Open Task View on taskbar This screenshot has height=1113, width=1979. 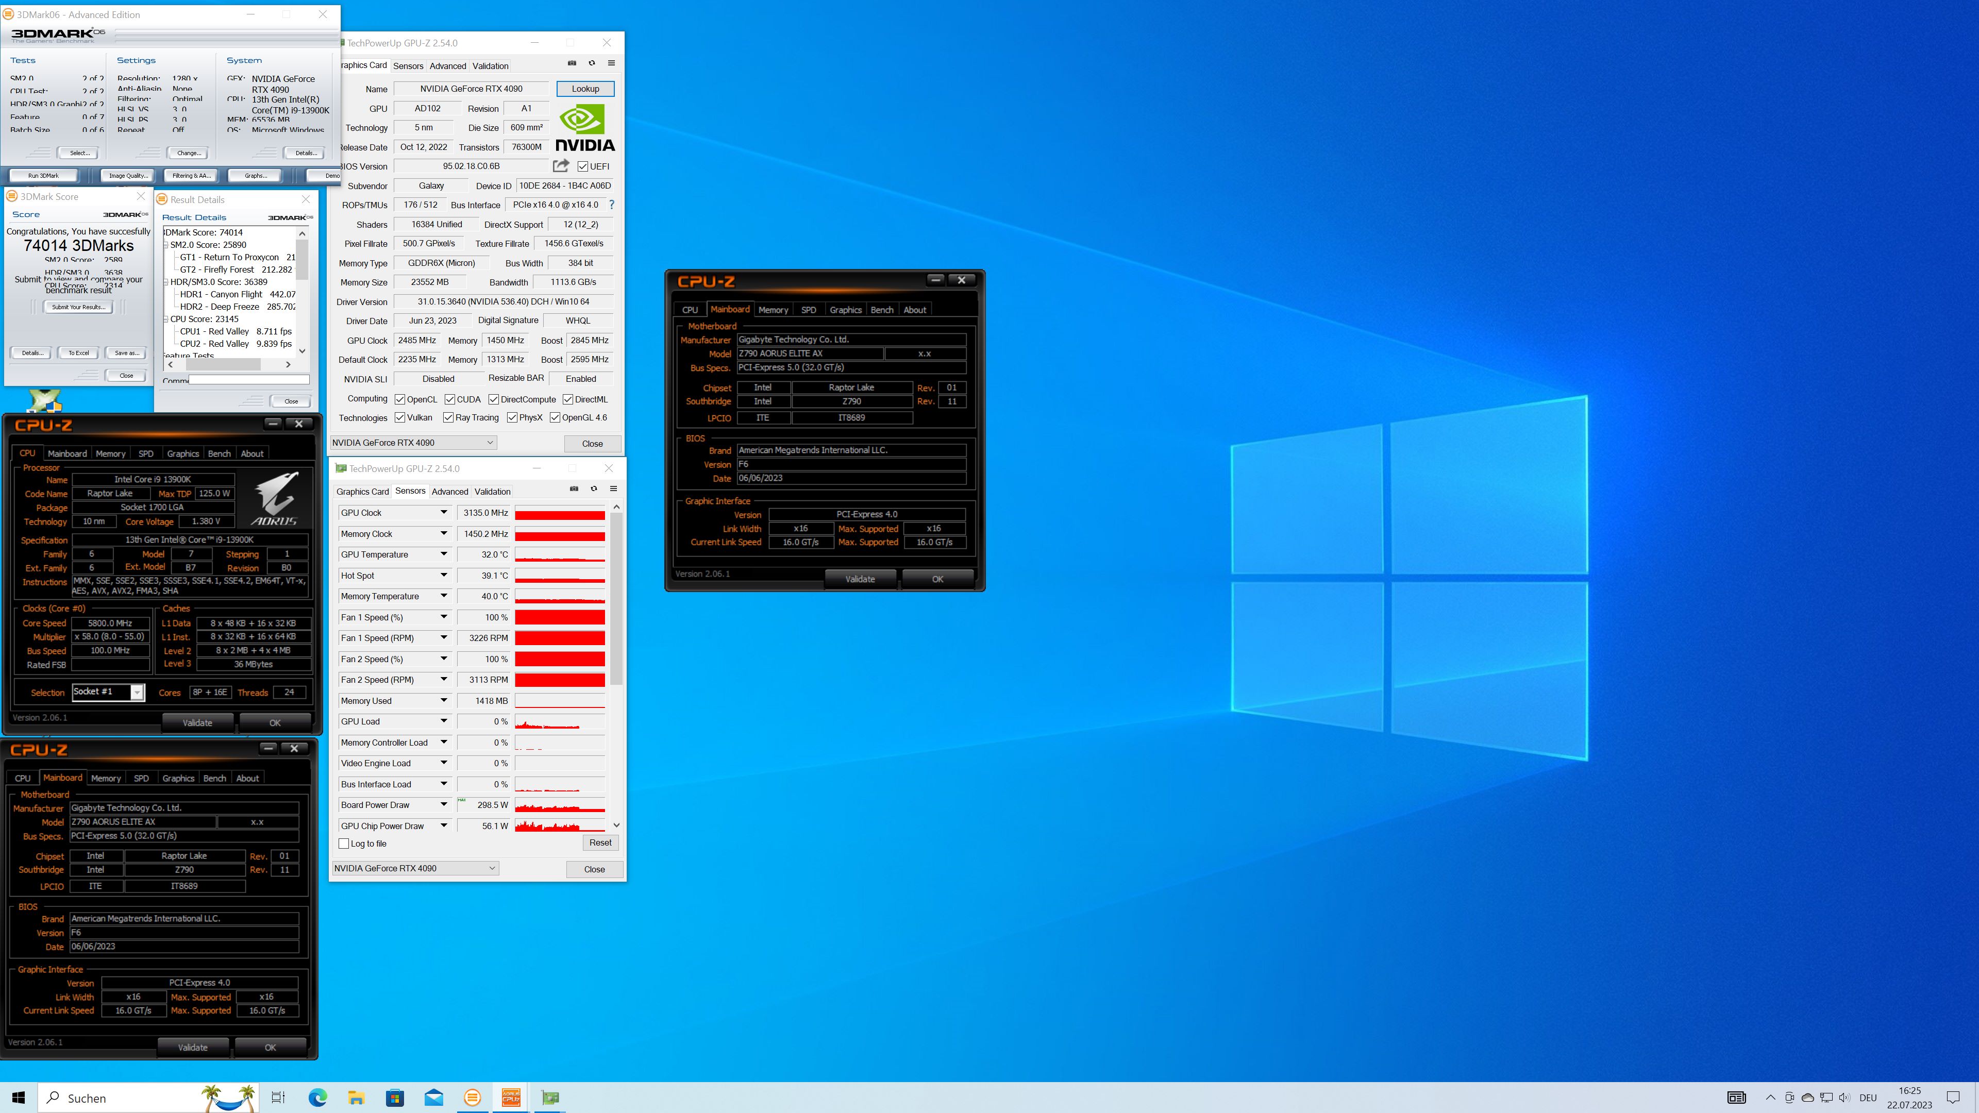coord(278,1098)
